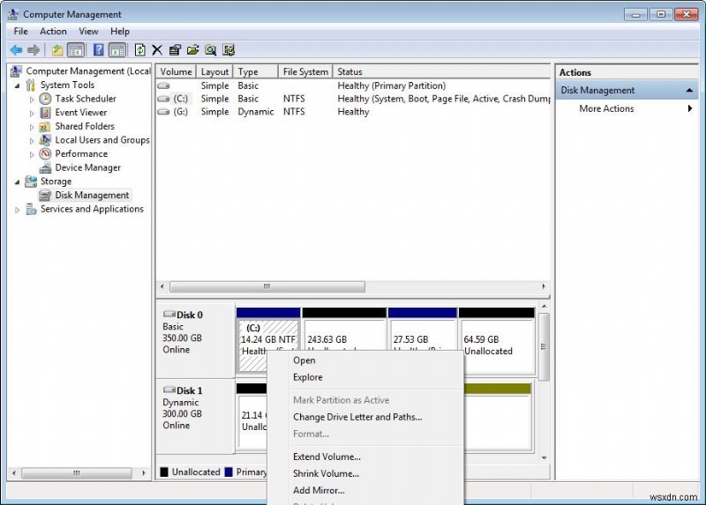Open Device Manager in the tree
The width and height of the screenshot is (706, 505).
click(x=87, y=167)
